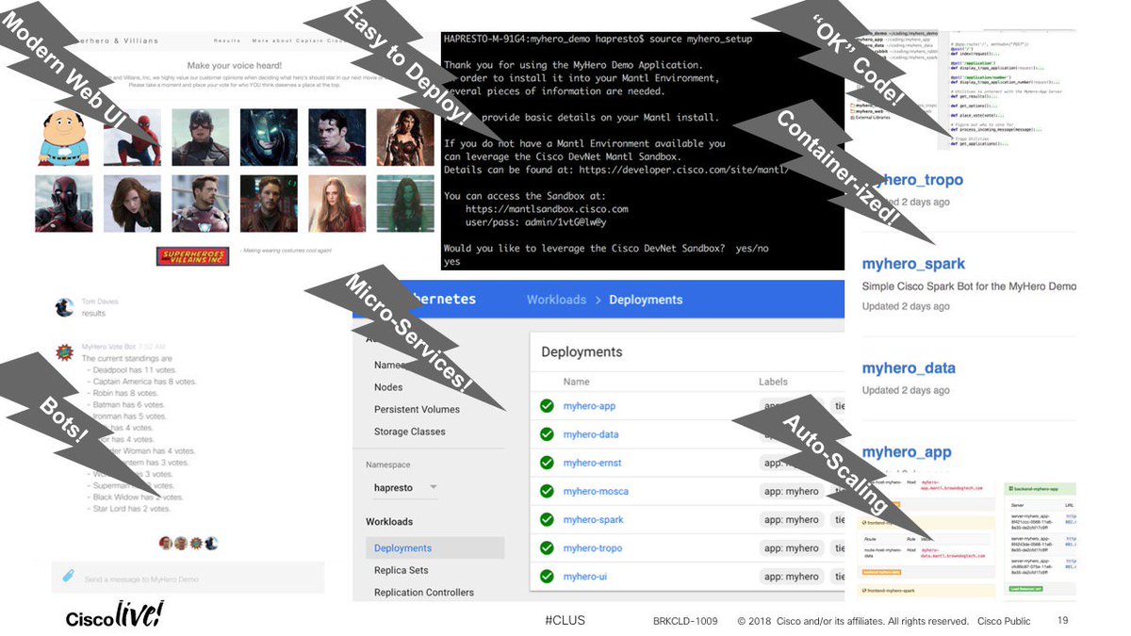Viewport: 1131px width, 636px height.
Task: Click the Send a message to MyHero Demo field
Action: pos(188,578)
